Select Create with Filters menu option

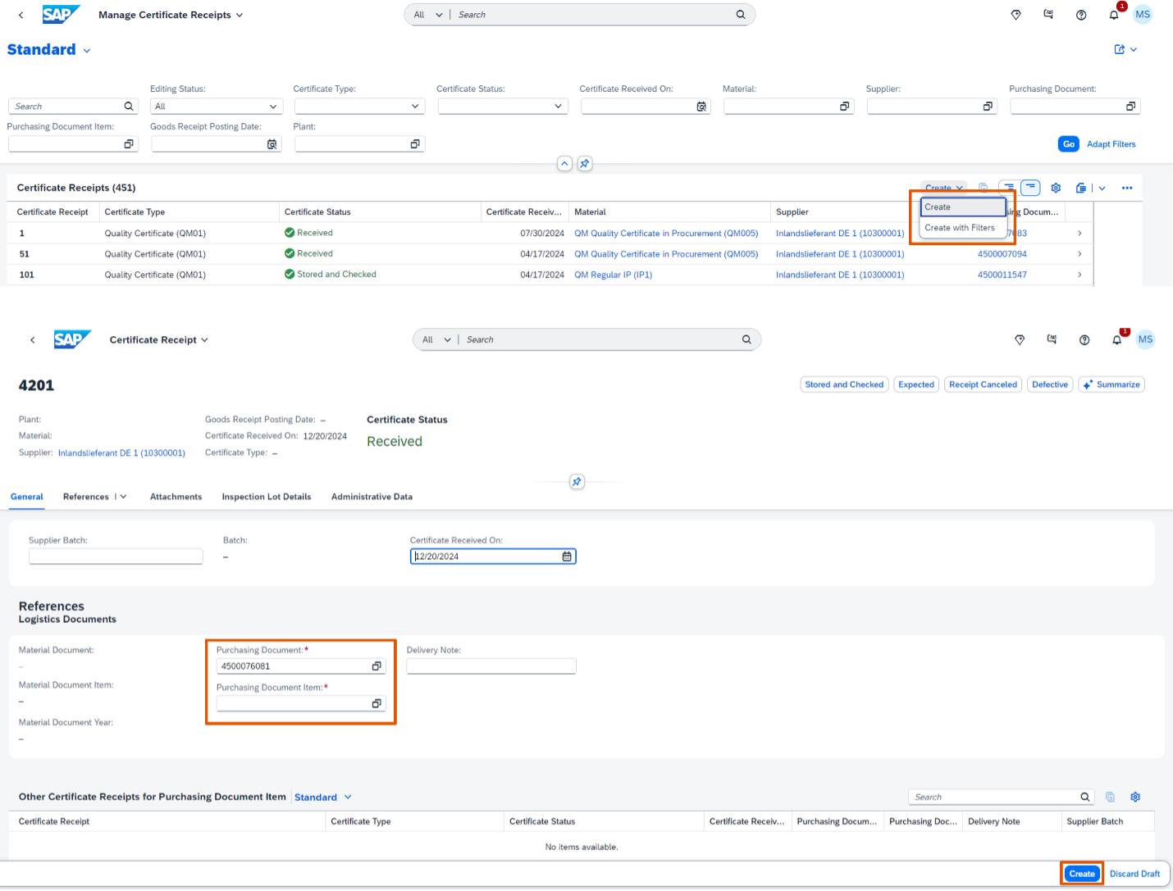[x=964, y=228]
